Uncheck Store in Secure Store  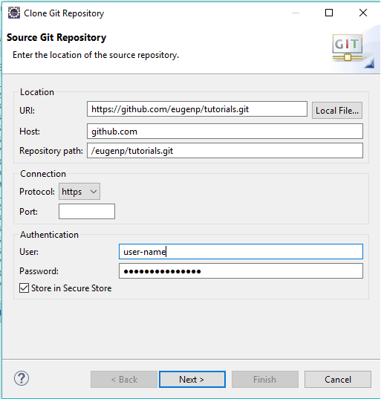pos(25,288)
